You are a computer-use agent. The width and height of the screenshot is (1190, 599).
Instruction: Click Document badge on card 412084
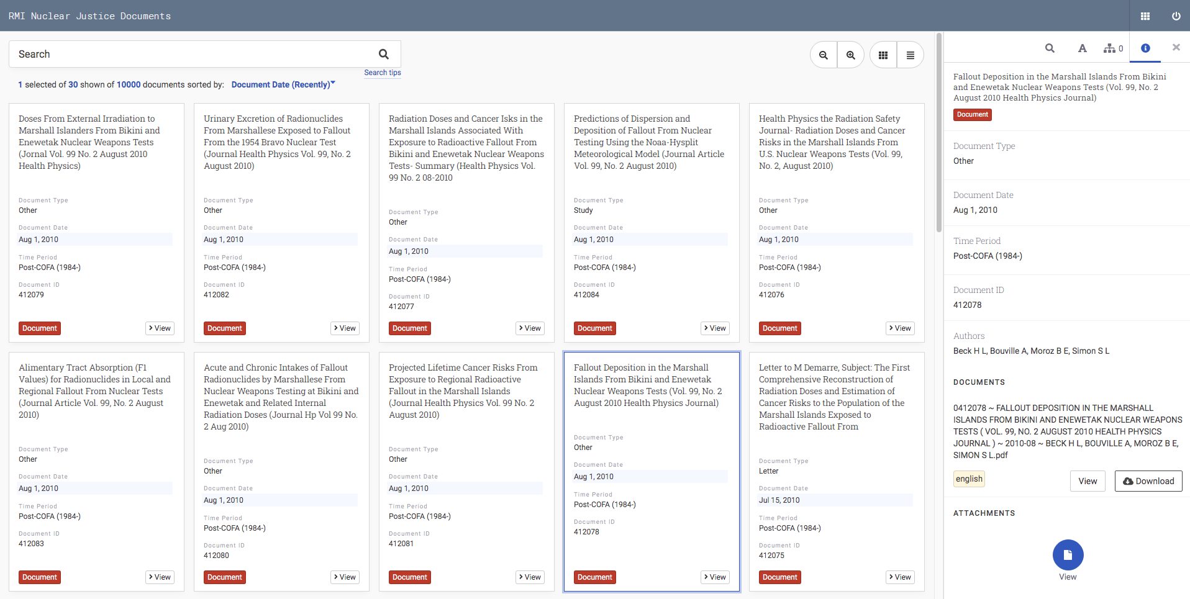[x=595, y=328]
